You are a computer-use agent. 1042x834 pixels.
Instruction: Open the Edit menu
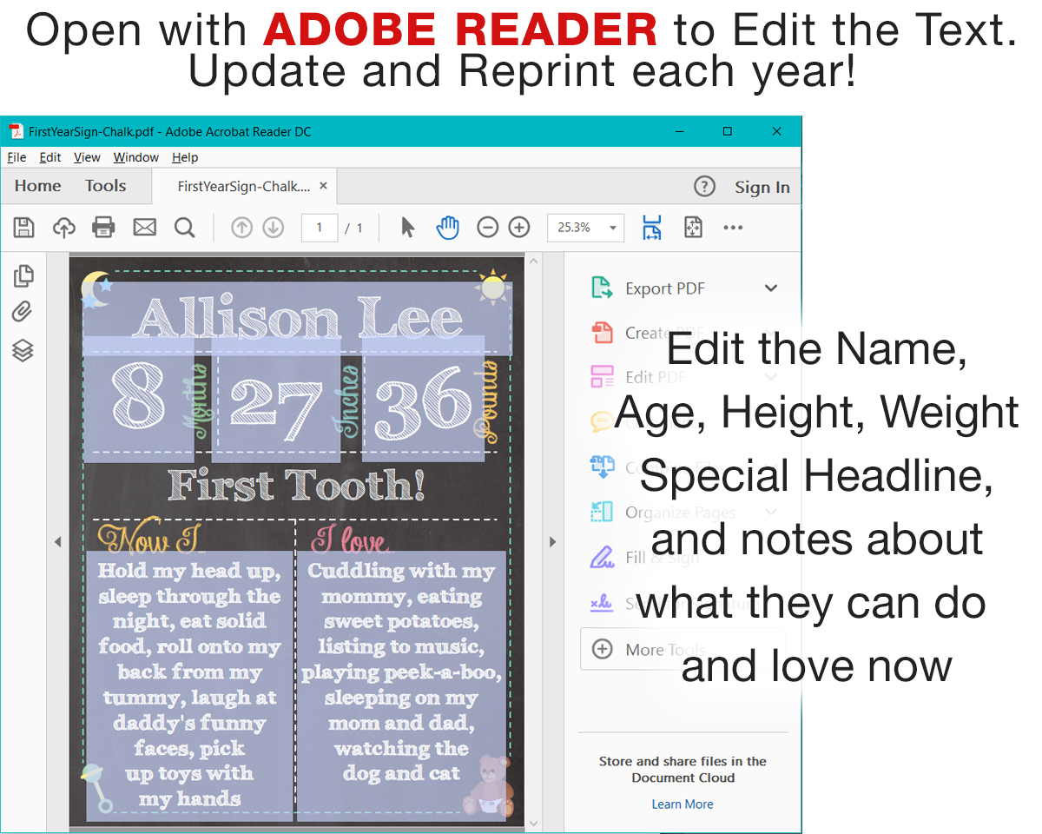(50, 157)
